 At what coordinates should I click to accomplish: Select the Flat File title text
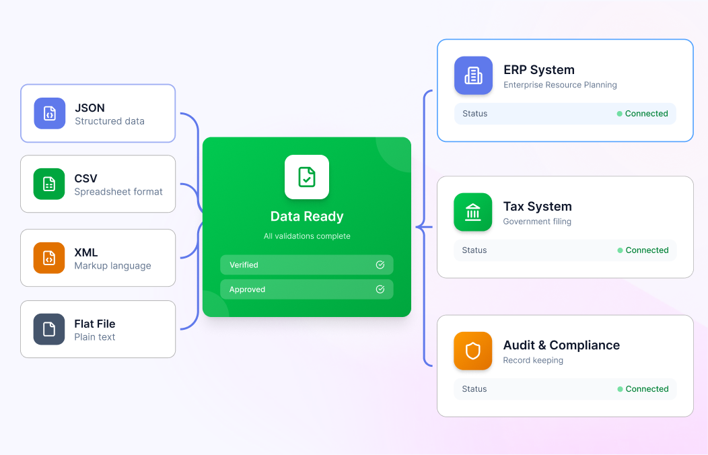[x=95, y=324]
